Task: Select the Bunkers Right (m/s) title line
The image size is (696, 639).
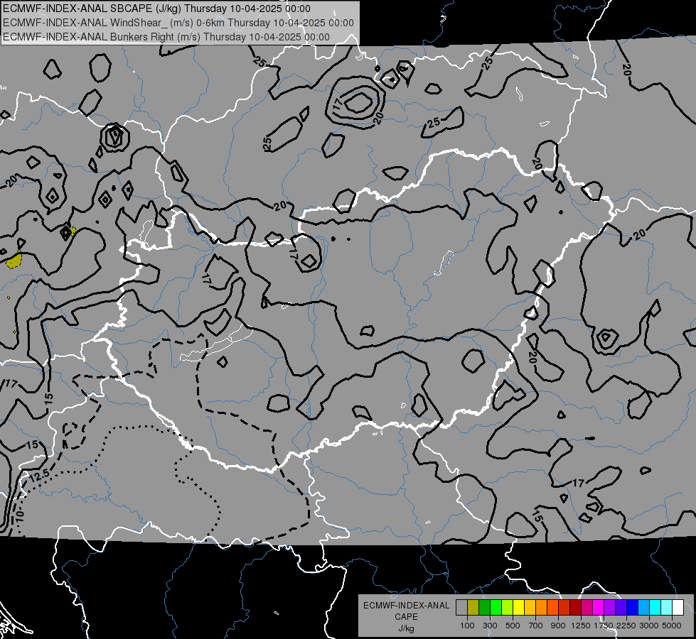Action: [x=166, y=37]
